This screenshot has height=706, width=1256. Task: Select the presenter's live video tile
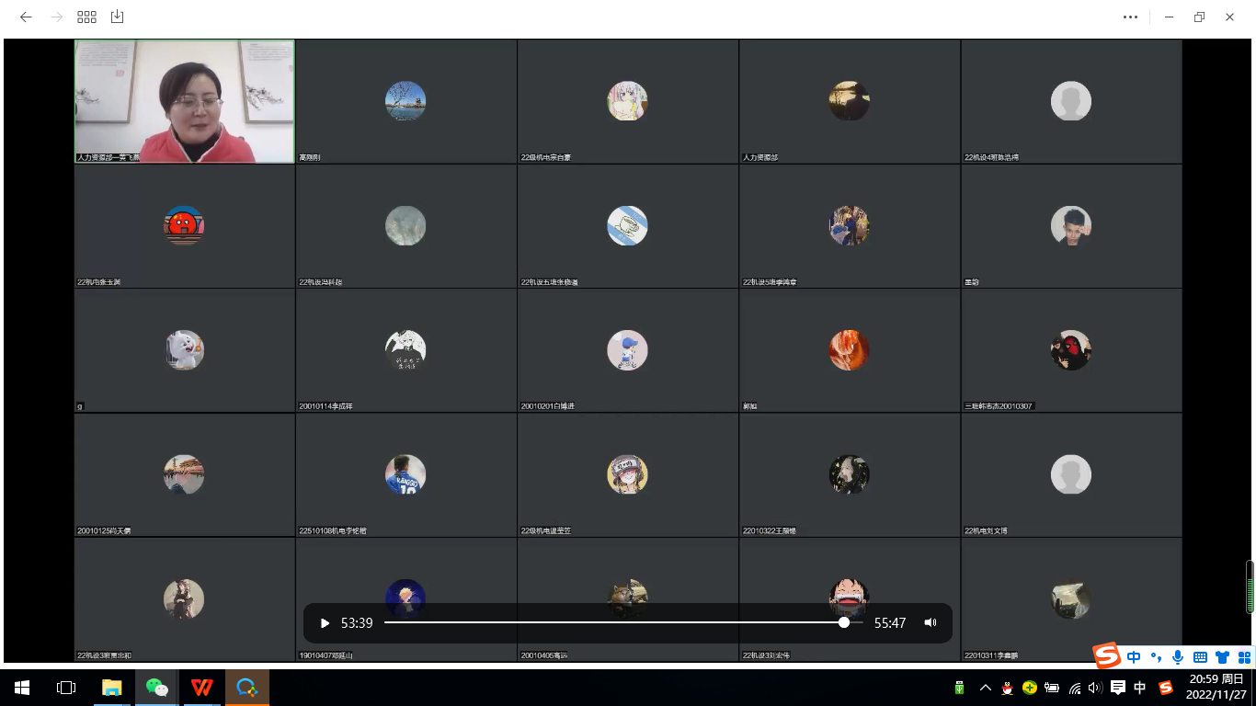(x=185, y=101)
